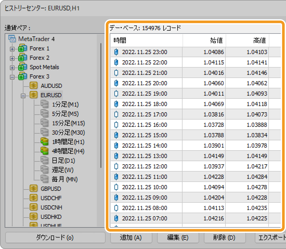Click the 高値 column header
The height and width of the screenshot is (249, 286).
click(247, 40)
